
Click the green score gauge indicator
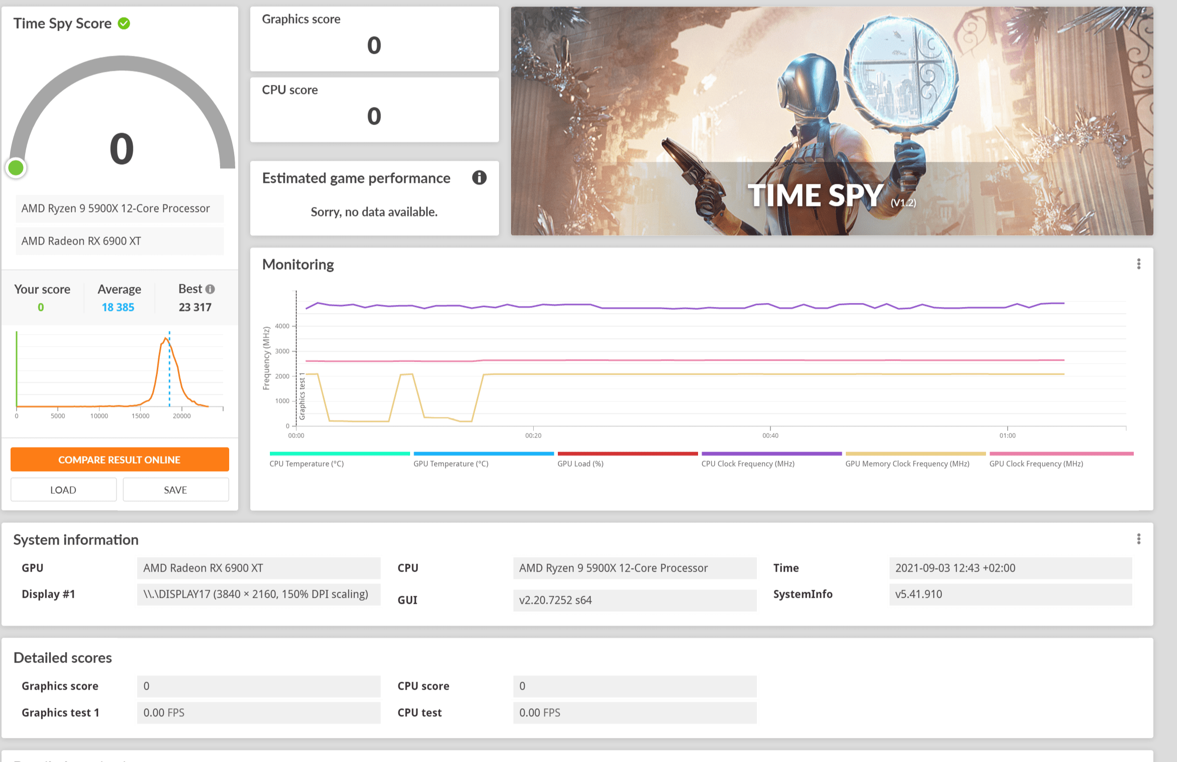point(16,168)
